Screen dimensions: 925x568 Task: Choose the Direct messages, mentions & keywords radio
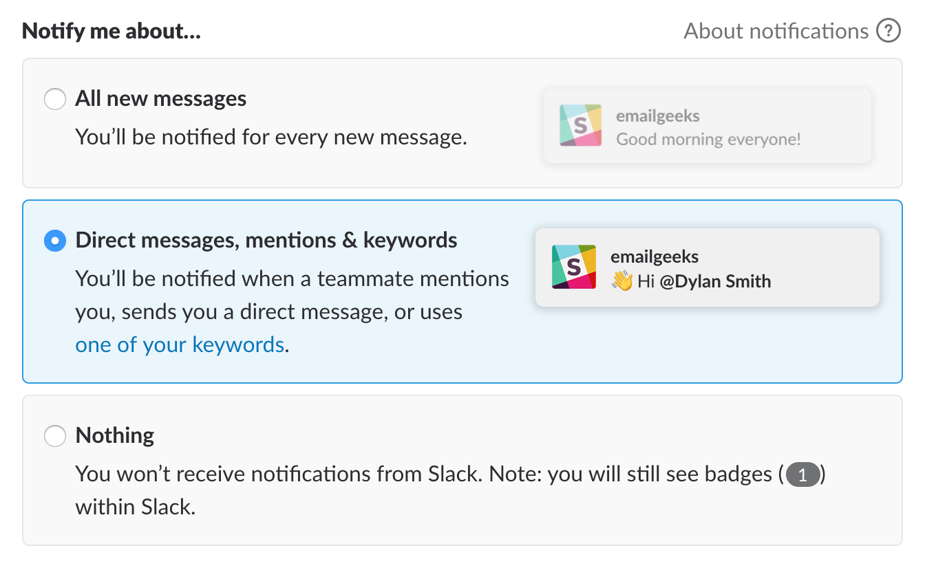click(55, 241)
